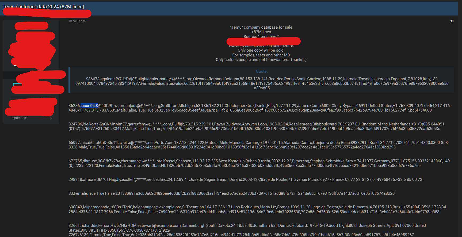Click the line "Only one copy will be sold."
The image size is (462, 237).
261,50
